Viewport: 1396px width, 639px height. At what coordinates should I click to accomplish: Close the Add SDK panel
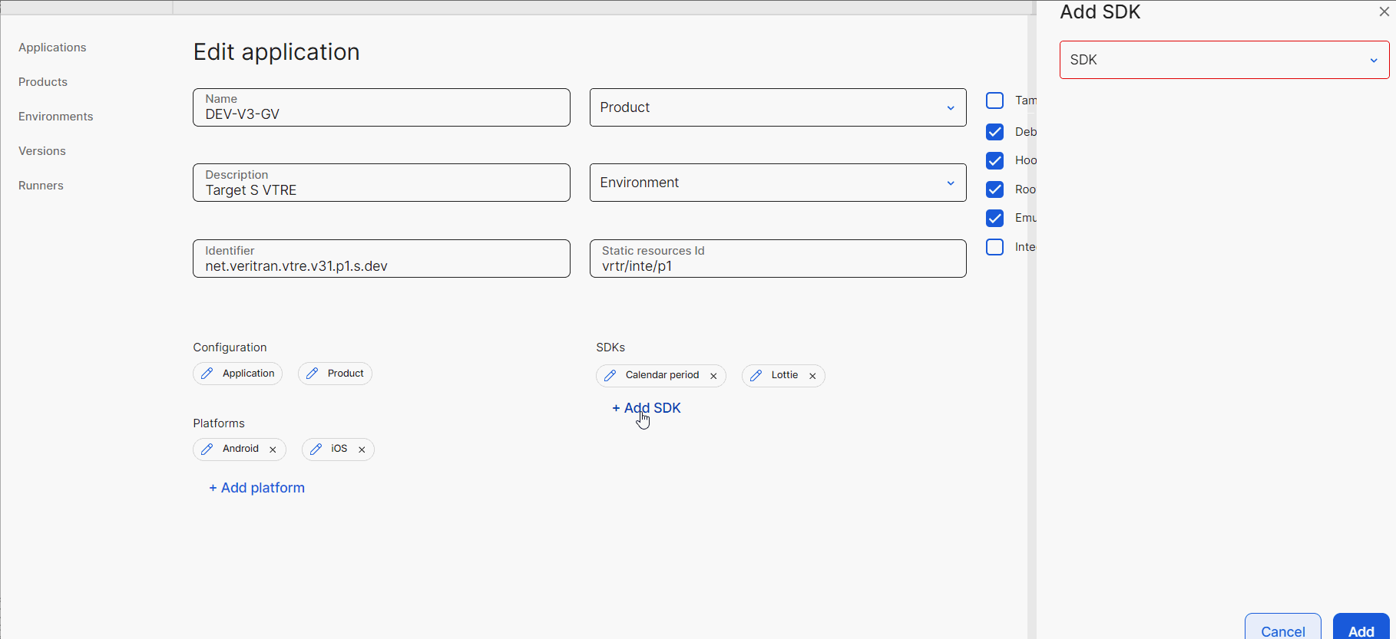(1384, 12)
